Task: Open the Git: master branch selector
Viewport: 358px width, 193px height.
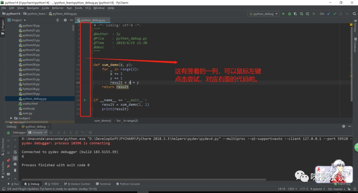Action: (x=336, y=189)
